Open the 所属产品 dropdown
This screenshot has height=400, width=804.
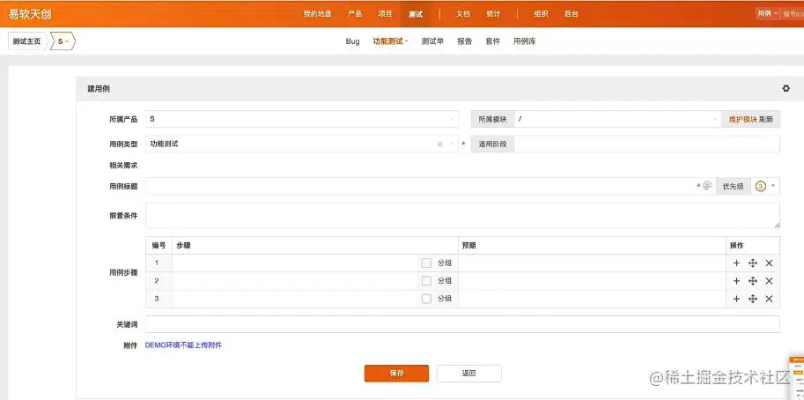point(302,119)
